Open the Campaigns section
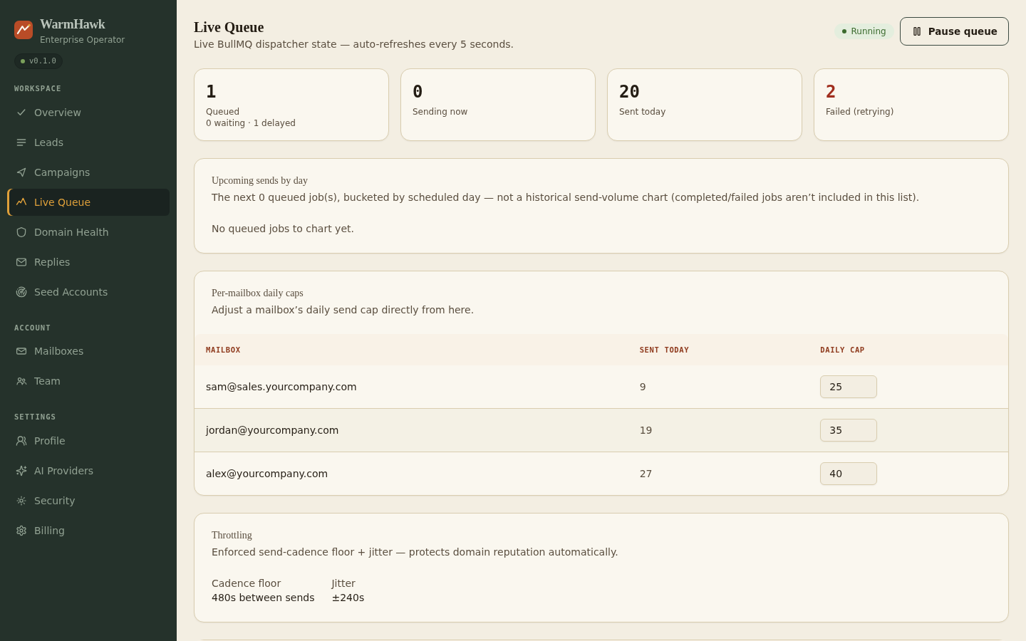This screenshot has height=641, width=1026. (x=88, y=172)
